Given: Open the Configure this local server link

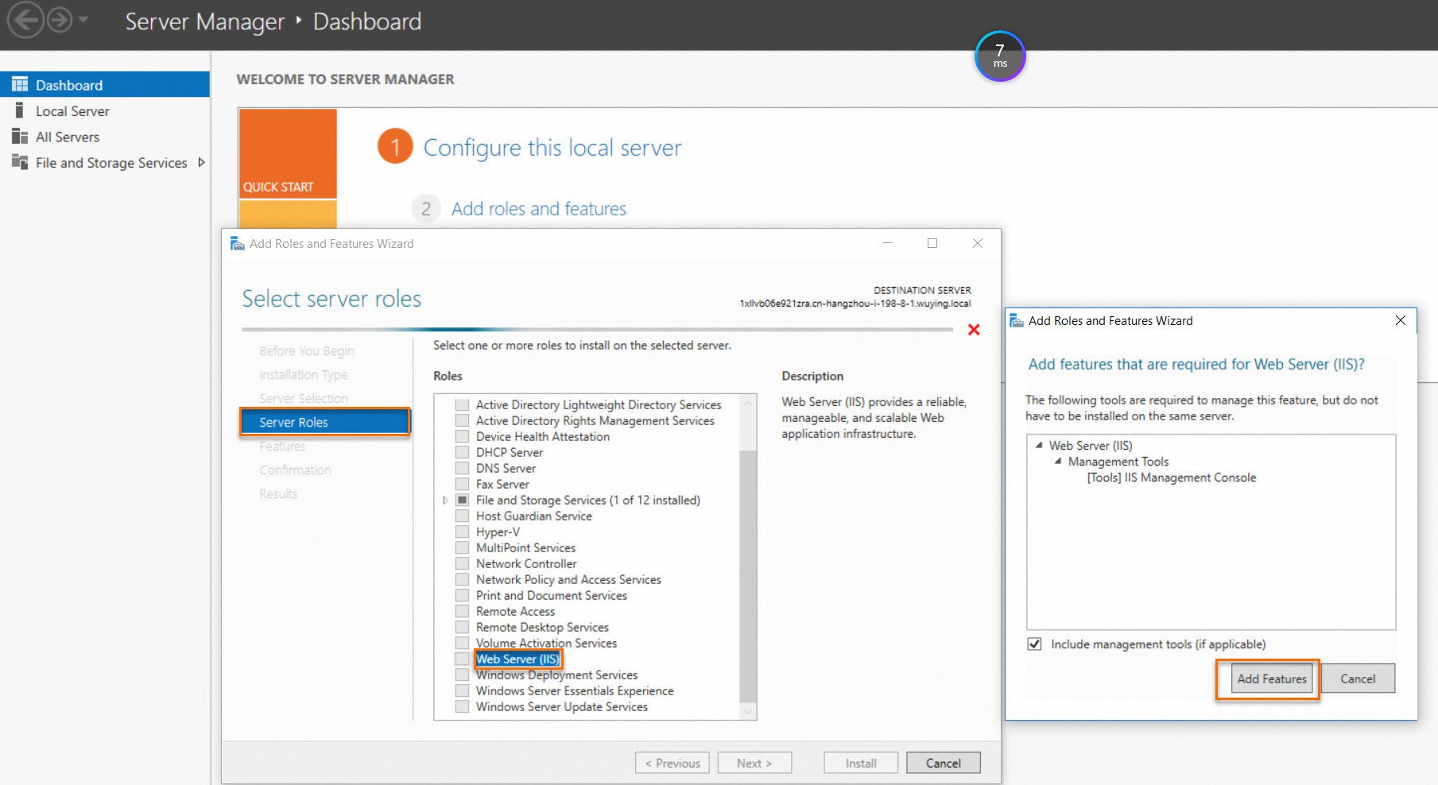Looking at the screenshot, I should pos(552,148).
